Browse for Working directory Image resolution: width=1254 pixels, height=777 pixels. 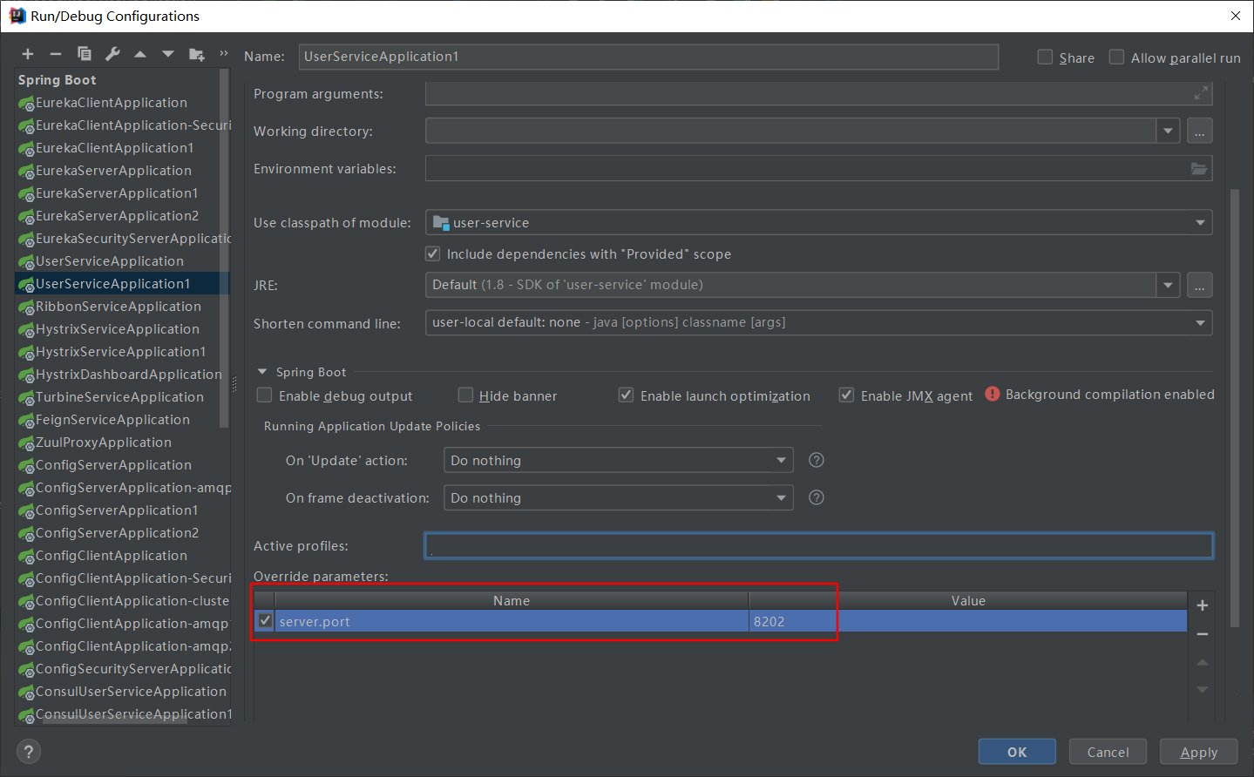(x=1200, y=132)
